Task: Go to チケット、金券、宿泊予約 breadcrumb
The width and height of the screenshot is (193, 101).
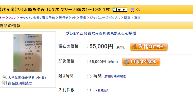Action: [38, 18]
